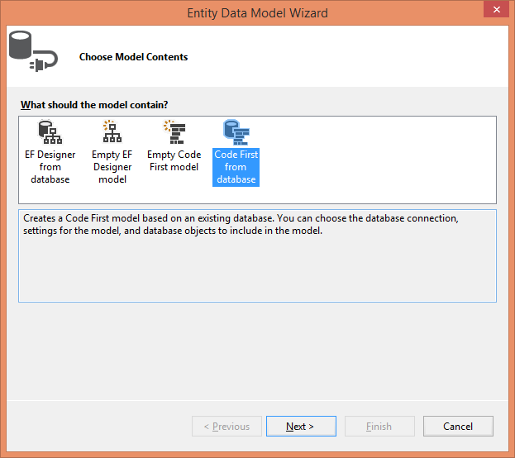This screenshot has width=515, height=458.
Task: Cancel the Entity Data Model Wizard
Action: (458, 426)
